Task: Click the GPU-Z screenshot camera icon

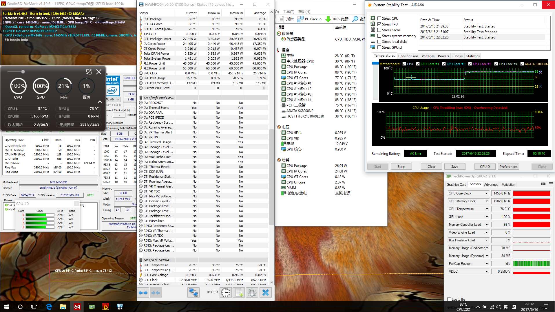Action: (543, 184)
